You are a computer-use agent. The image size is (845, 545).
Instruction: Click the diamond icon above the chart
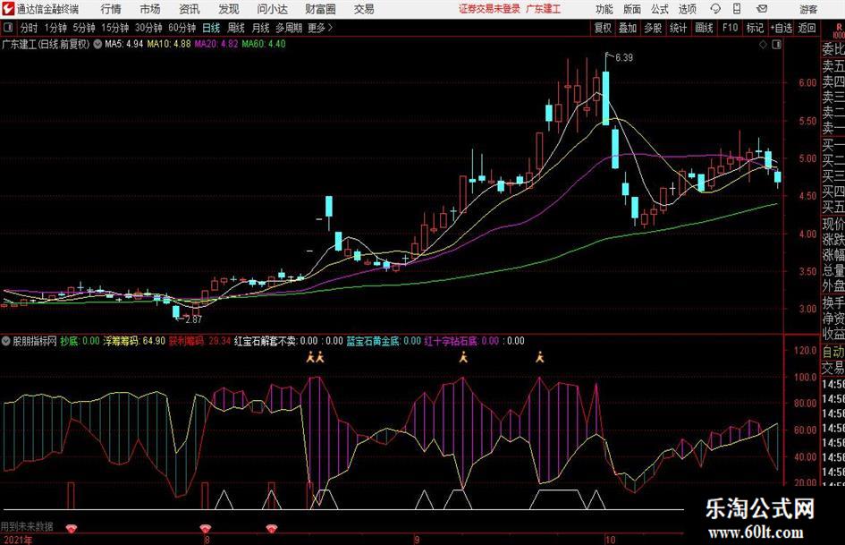(763, 45)
